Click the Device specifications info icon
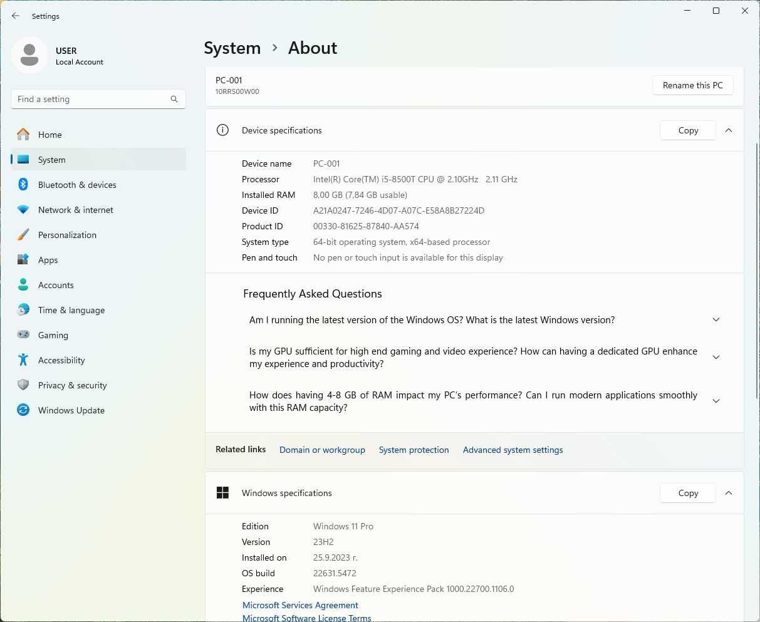The image size is (760, 622). tap(222, 130)
